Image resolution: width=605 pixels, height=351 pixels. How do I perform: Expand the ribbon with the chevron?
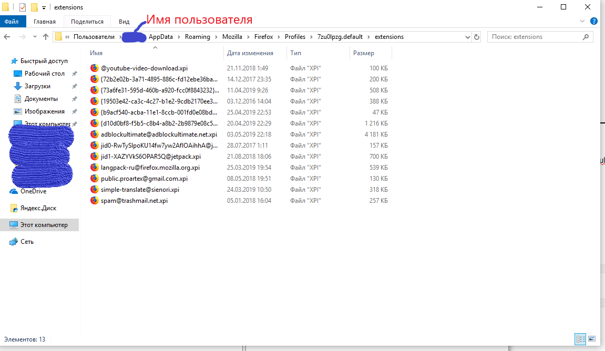(x=582, y=21)
